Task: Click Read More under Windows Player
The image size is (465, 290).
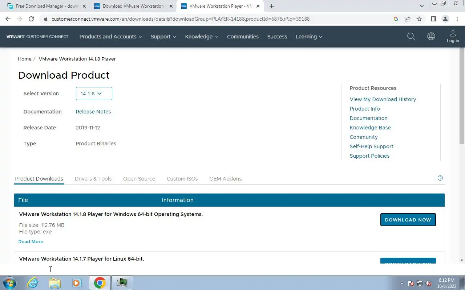Action: coord(31,241)
